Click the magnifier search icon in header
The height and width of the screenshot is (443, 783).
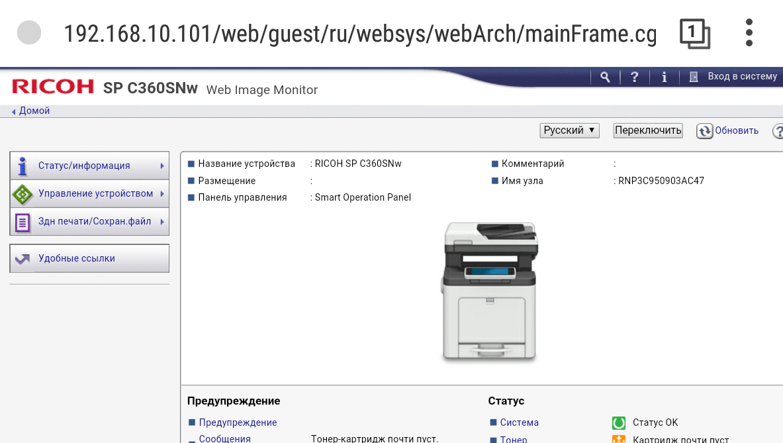click(605, 77)
